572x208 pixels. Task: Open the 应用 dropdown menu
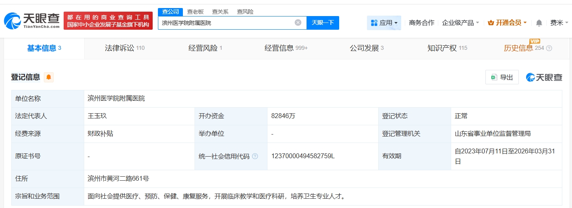[x=384, y=23]
